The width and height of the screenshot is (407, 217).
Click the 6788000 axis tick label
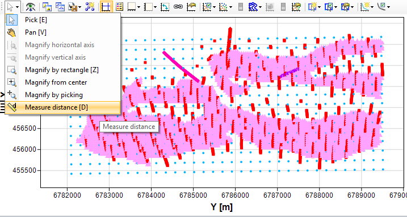[x=319, y=195]
